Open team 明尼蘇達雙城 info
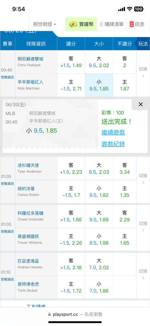This screenshot has height=326, width=150. 31,59
